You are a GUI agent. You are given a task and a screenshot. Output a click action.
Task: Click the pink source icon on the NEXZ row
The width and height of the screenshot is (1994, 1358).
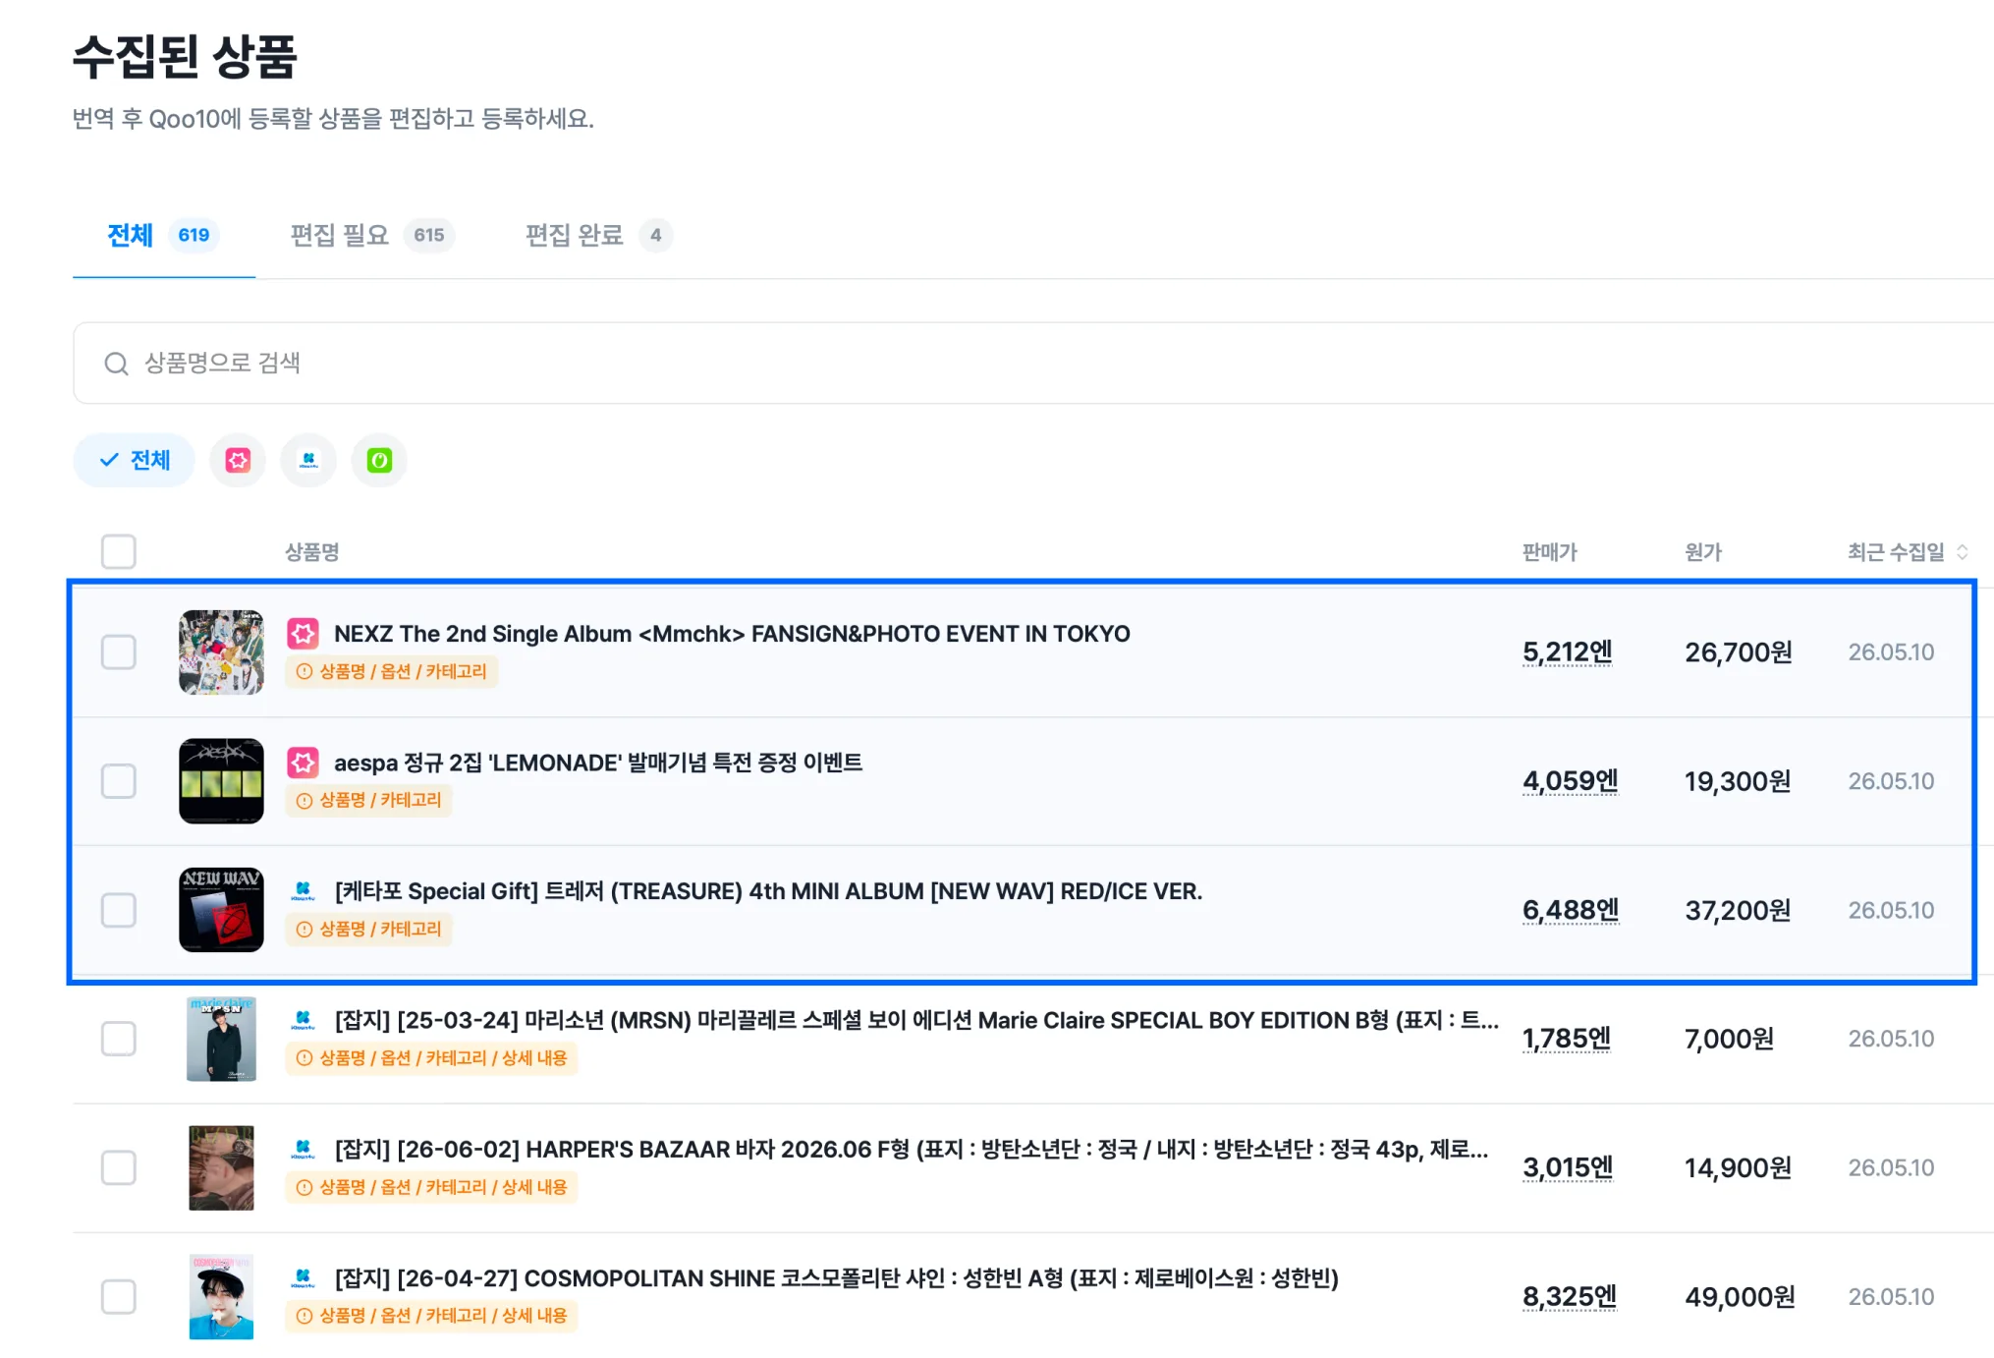303,634
